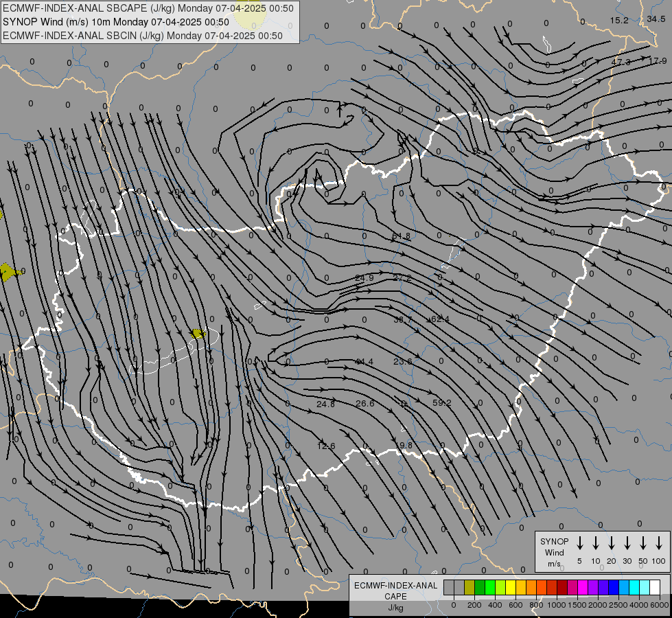Pick the dark green CAPE legend swatch
This screenshot has height=618, width=672.
point(480,587)
